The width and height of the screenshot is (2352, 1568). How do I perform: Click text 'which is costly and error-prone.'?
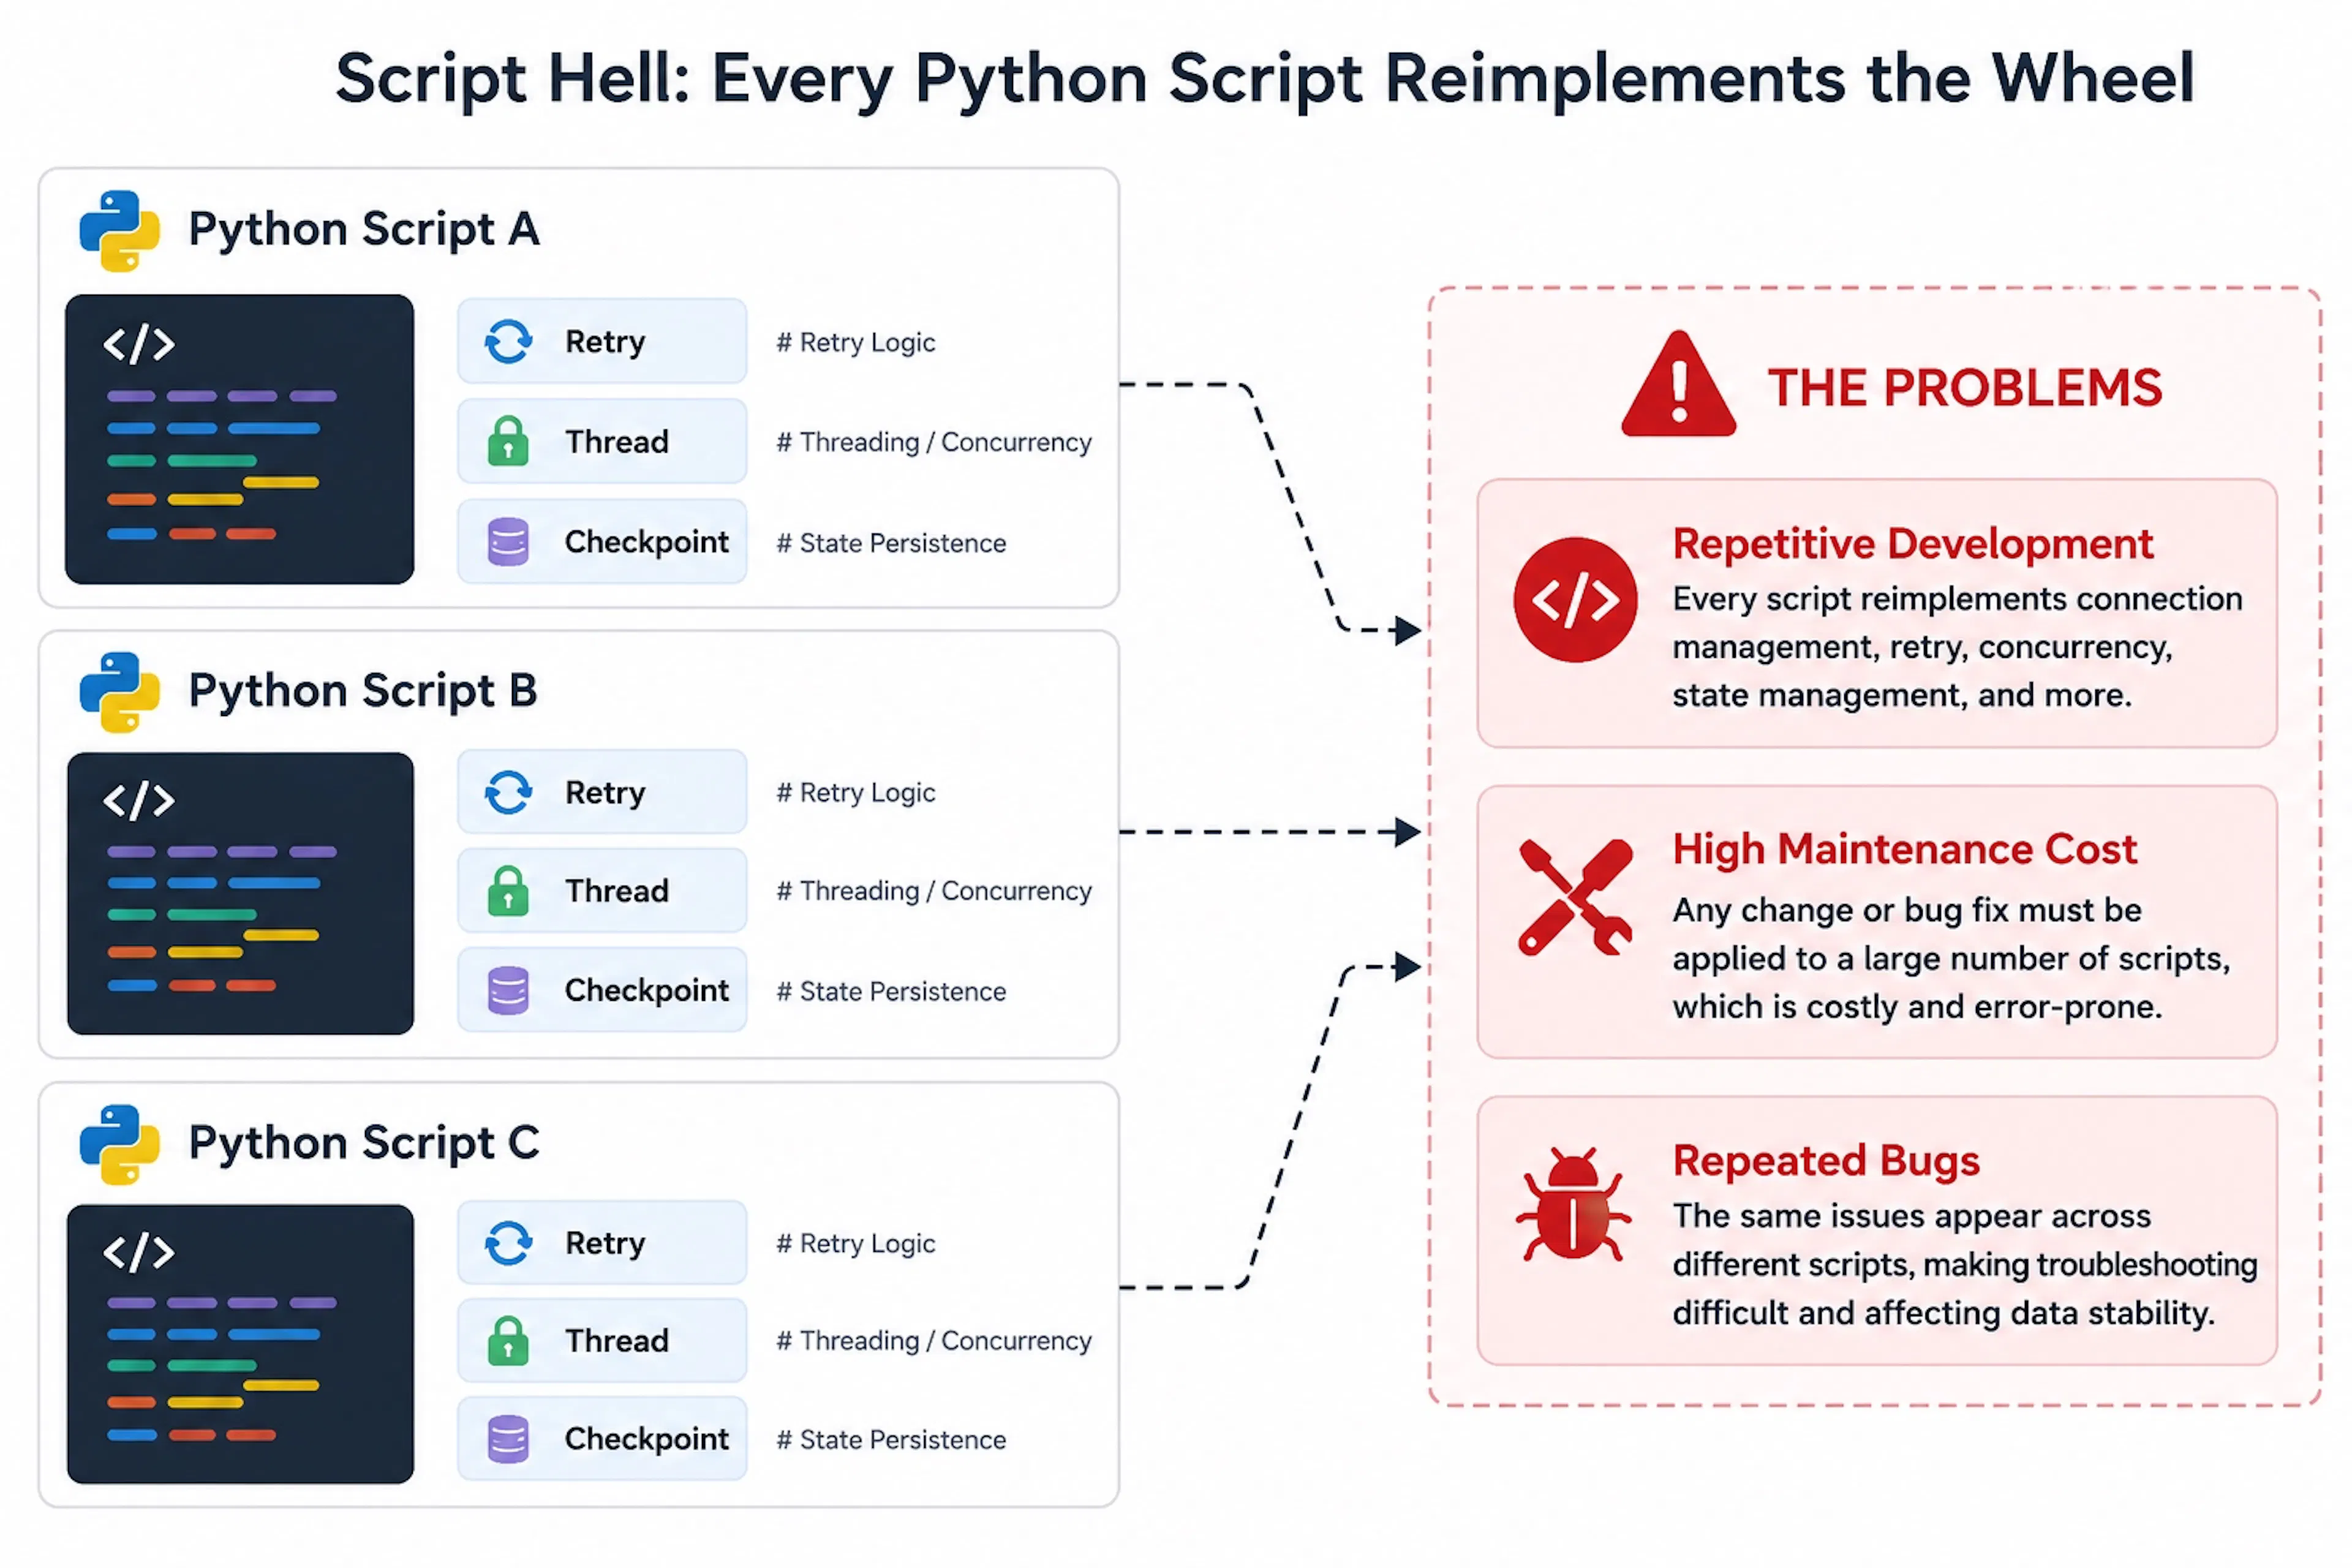[1917, 1007]
